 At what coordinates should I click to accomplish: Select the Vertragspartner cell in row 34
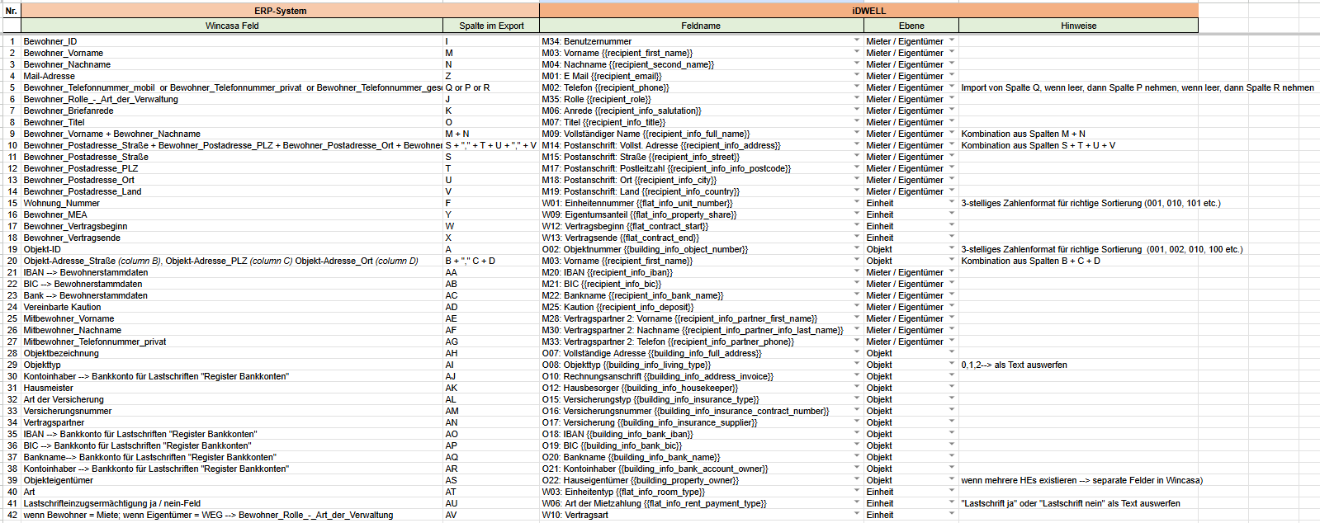point(232,422)
